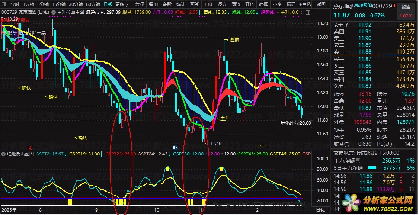
Task: Expand 绝地反击副图 sub-chart settings chevron
Action: pyautogui.click(x=3, y=154)
